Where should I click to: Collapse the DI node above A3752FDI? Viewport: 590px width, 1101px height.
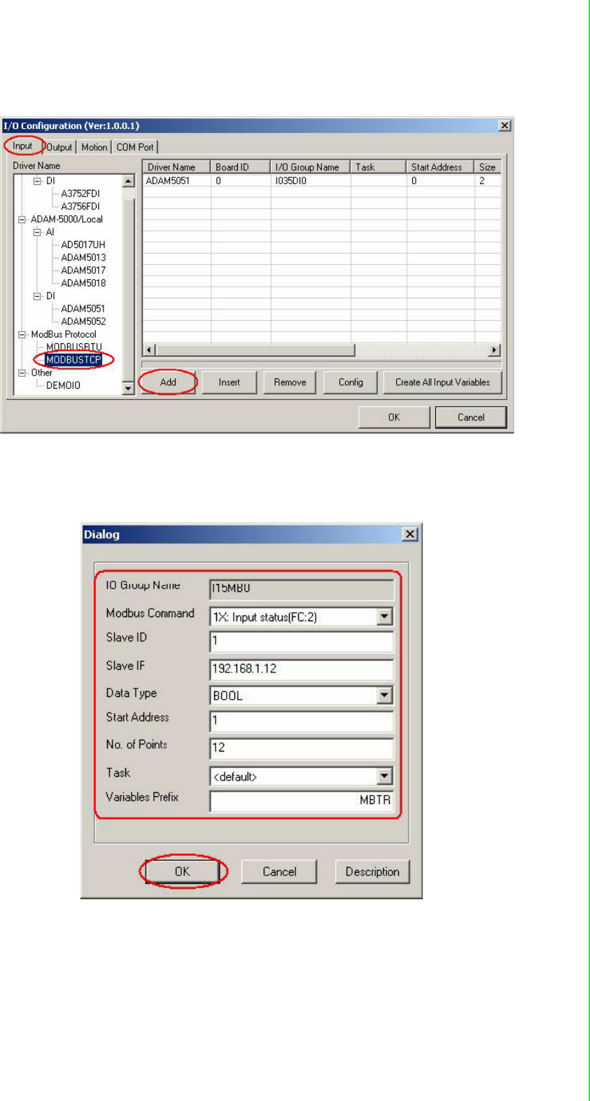coord(37,181)
